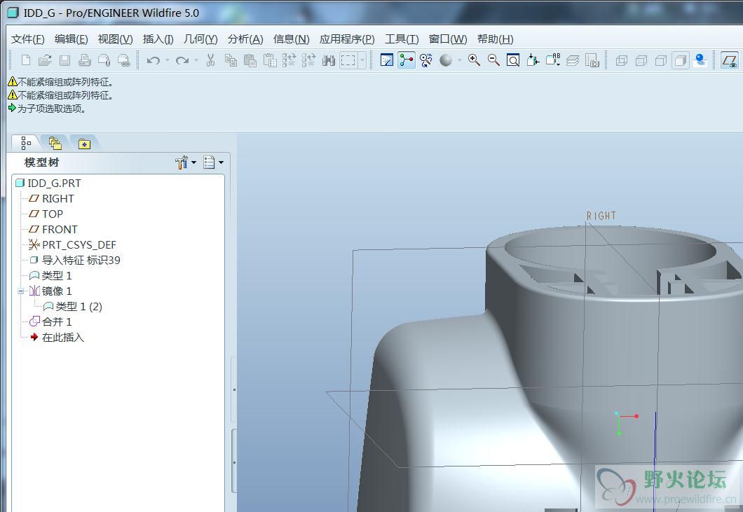
Task: Collapse the 镜像 1 tree node
Action: click(x=20, y=291)
